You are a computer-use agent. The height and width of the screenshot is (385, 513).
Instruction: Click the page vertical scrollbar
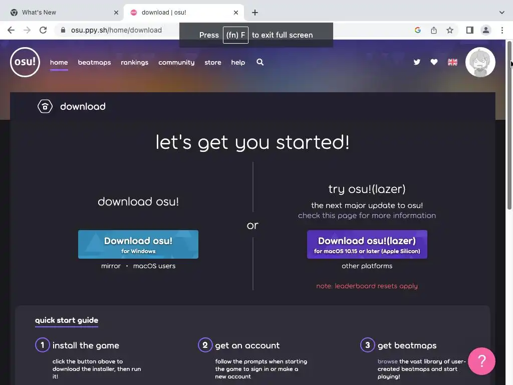tap(509, 125)
